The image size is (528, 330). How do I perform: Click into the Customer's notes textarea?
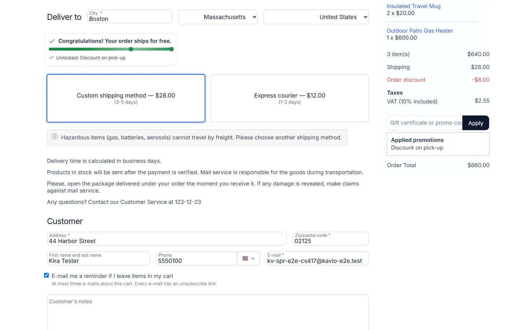coord(208,312)
